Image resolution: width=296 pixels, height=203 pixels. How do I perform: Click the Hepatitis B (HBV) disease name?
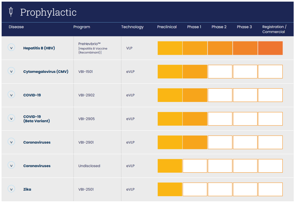point(39,48)
